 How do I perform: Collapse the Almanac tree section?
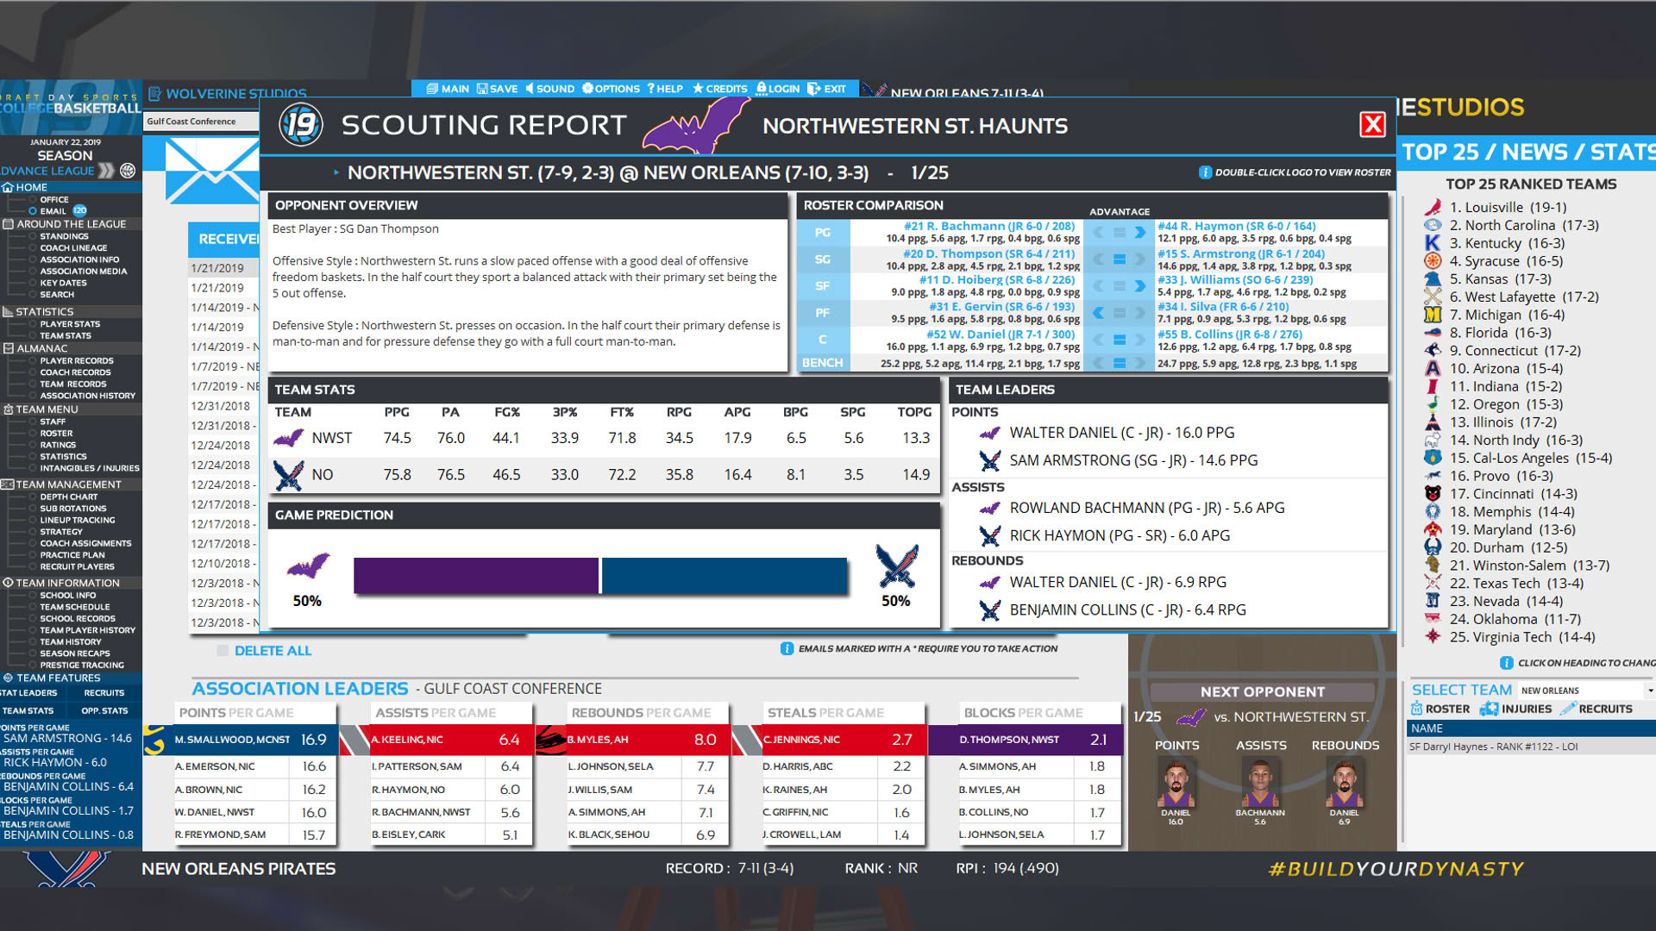coord(9,348)
